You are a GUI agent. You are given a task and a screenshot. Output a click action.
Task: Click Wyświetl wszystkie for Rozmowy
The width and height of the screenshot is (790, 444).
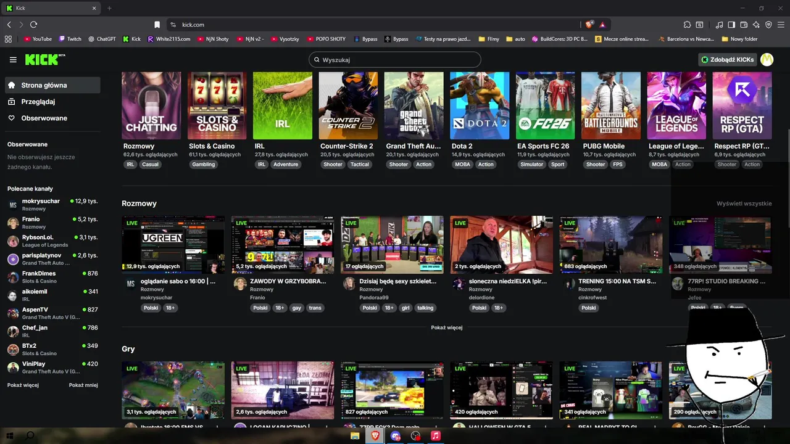click(x=744, y=203)
